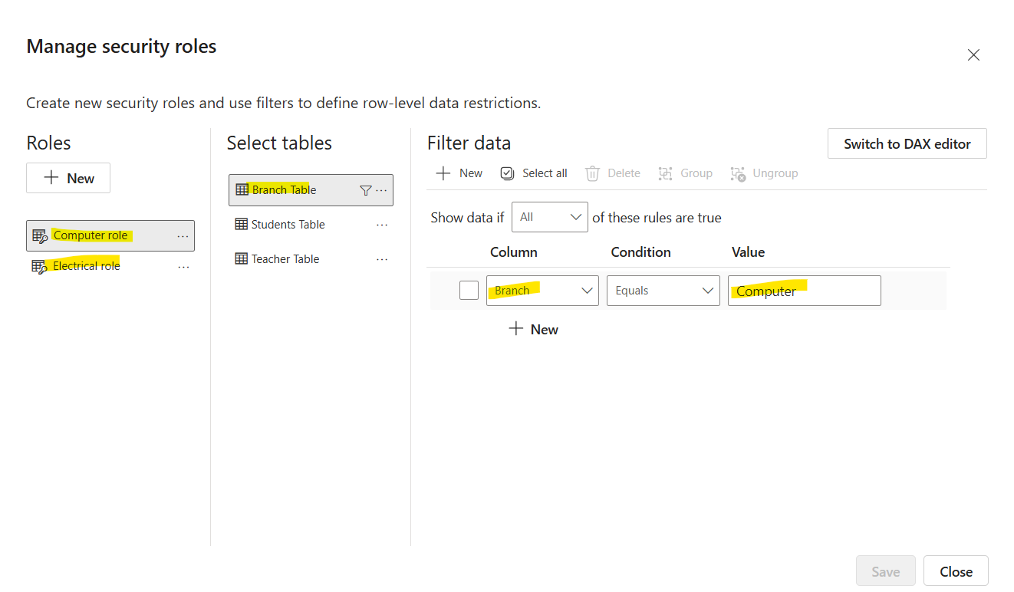The width and height of the screenshot is (1014, 592).
Task: Open the All rules dropdown
Action: pyautogui.click(x=549, y=217)
